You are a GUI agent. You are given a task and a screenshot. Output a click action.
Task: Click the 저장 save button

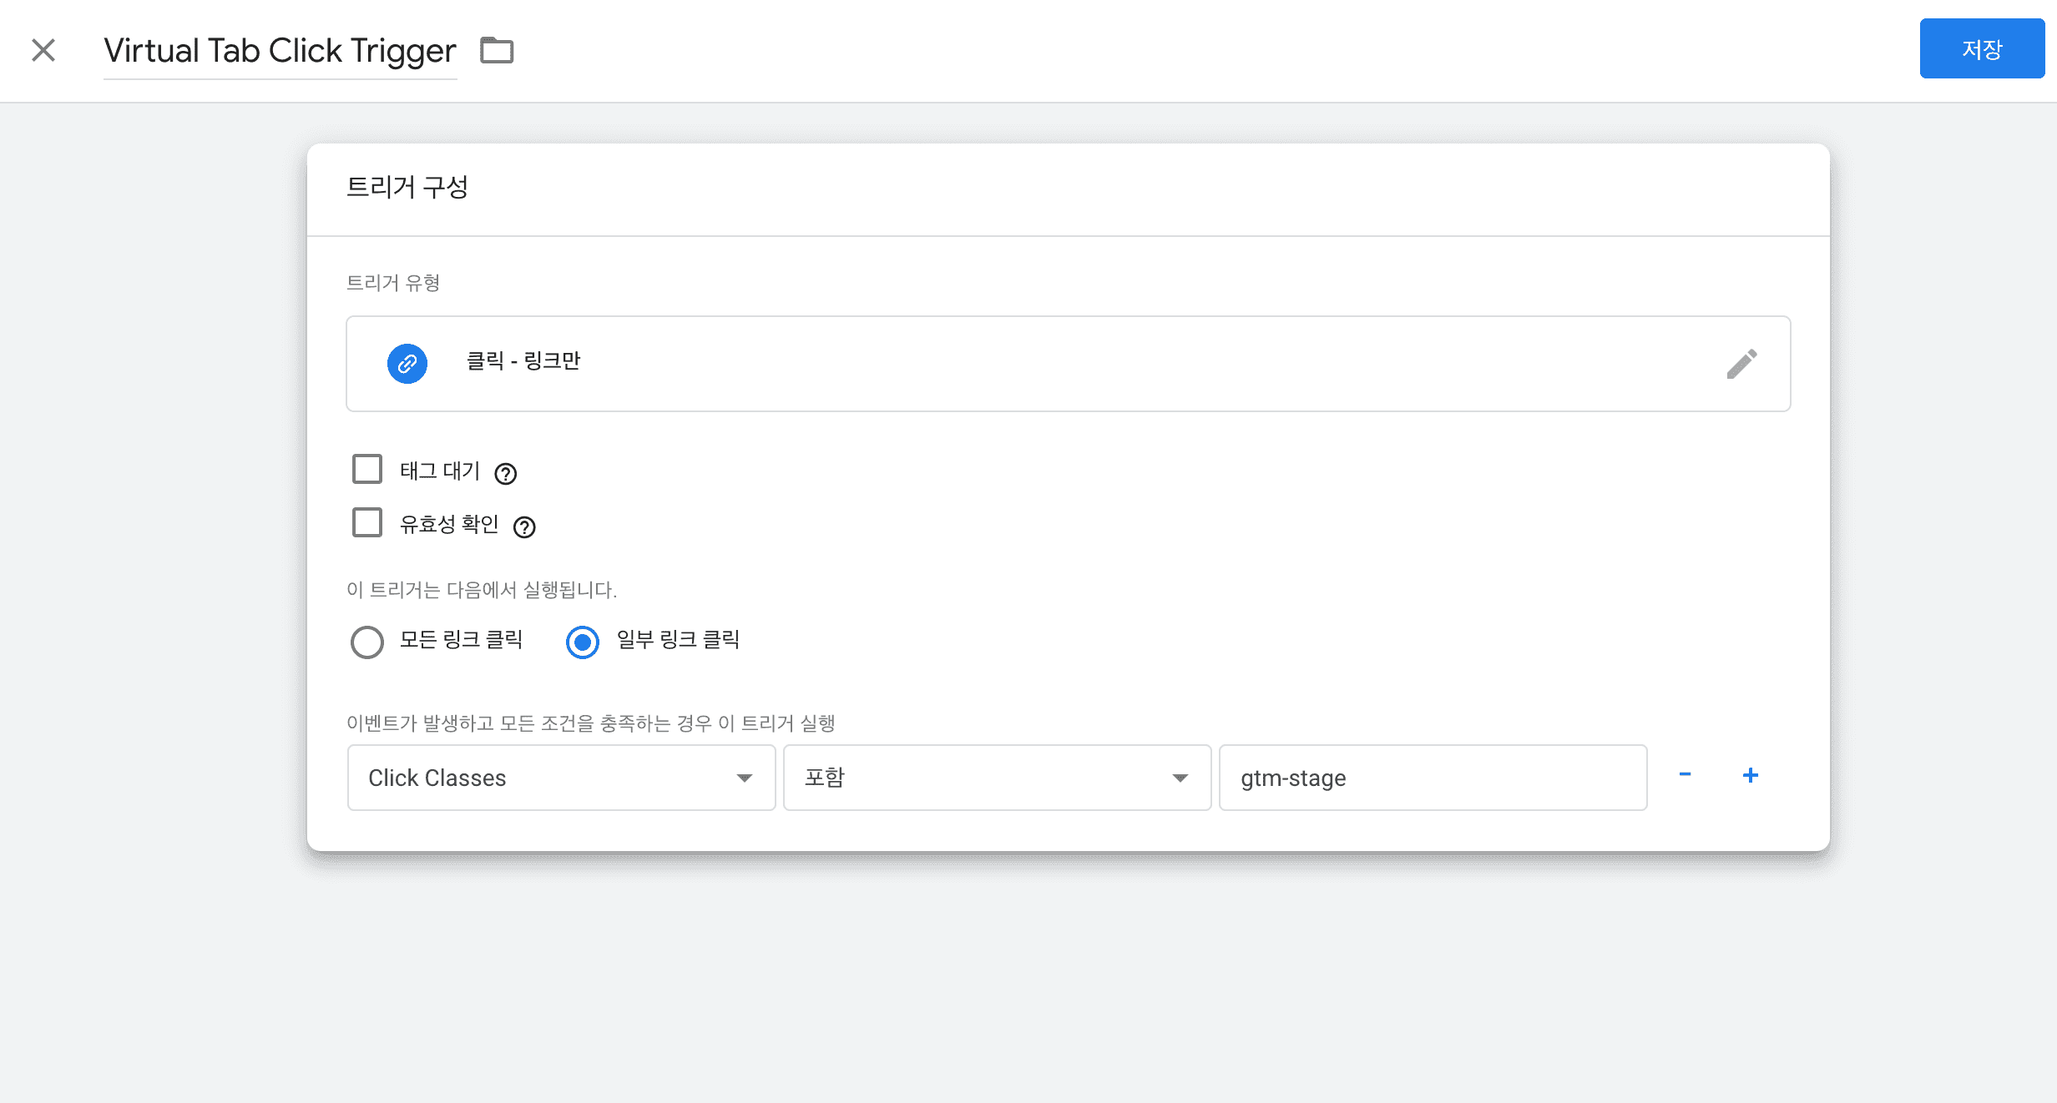pyautogui.click(x=1982, y=49)
